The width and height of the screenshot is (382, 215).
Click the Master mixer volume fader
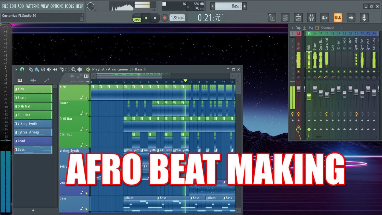pos(298,89)
